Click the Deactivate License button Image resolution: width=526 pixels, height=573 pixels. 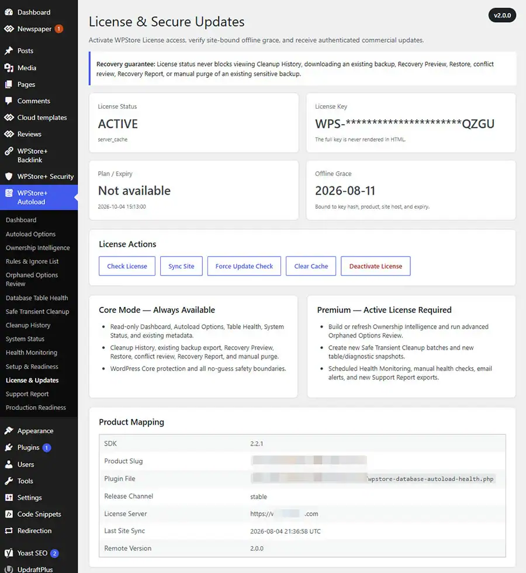(x=375, y=266)
